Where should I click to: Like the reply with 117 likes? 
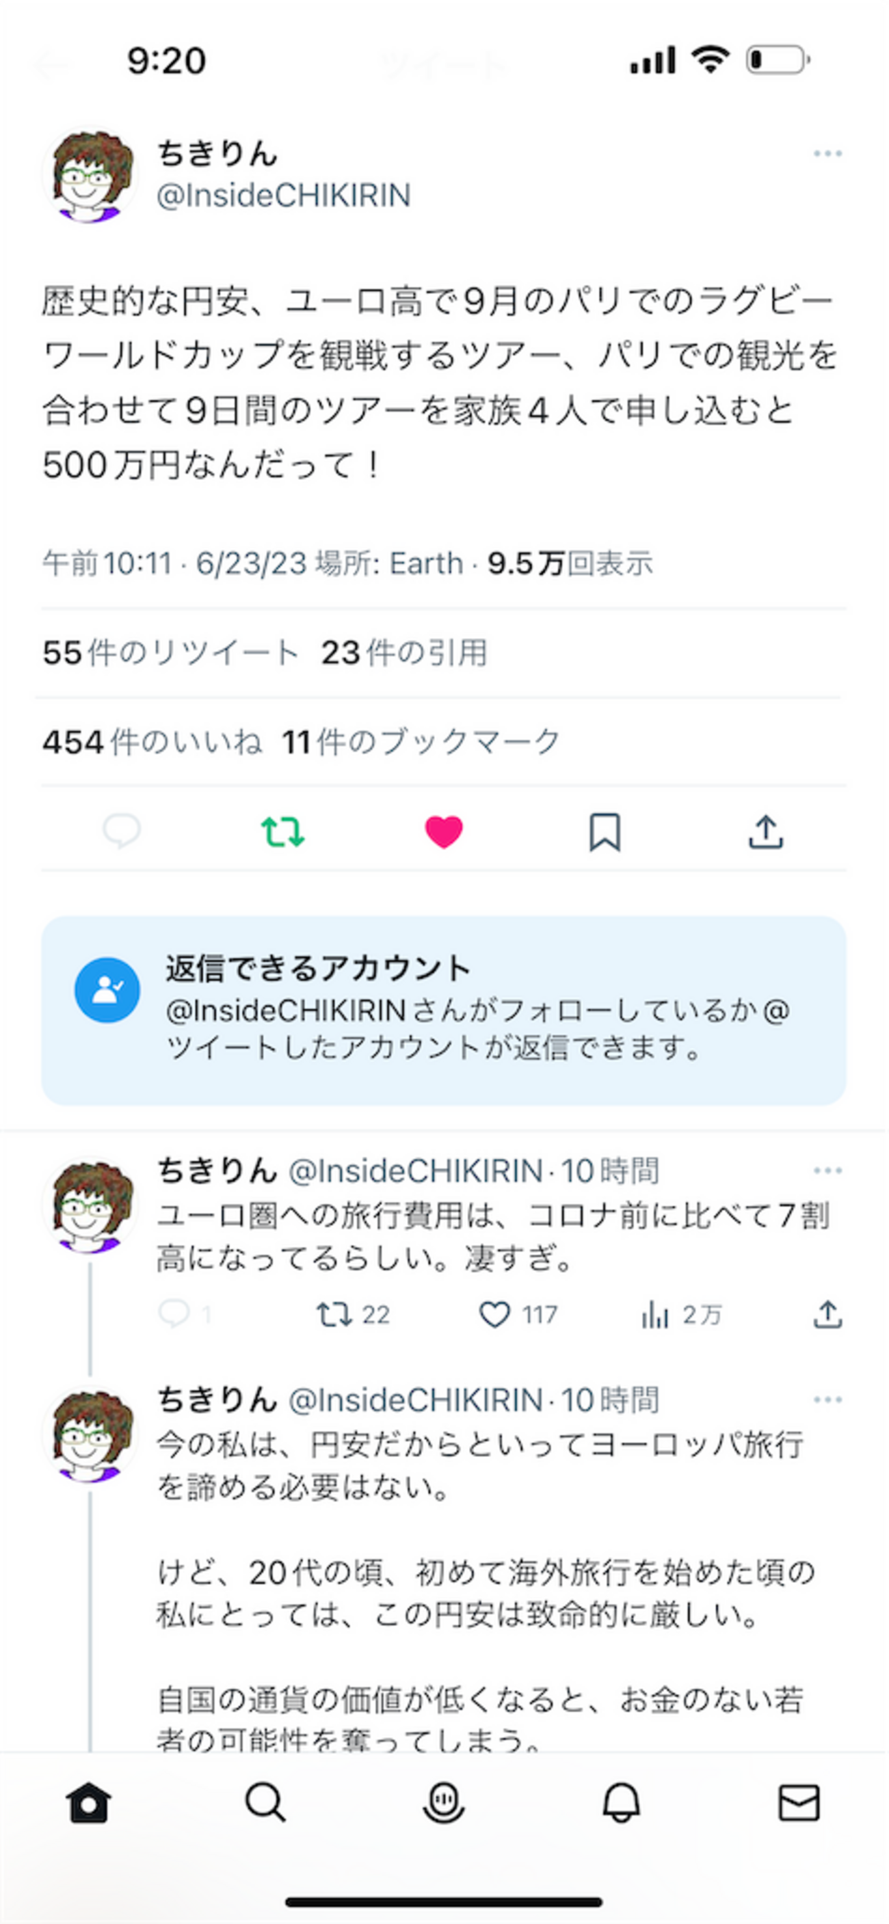[x=494, y=1315]
